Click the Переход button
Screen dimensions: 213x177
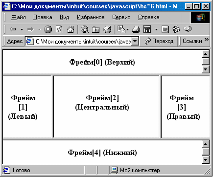click(x=159, y=41)
